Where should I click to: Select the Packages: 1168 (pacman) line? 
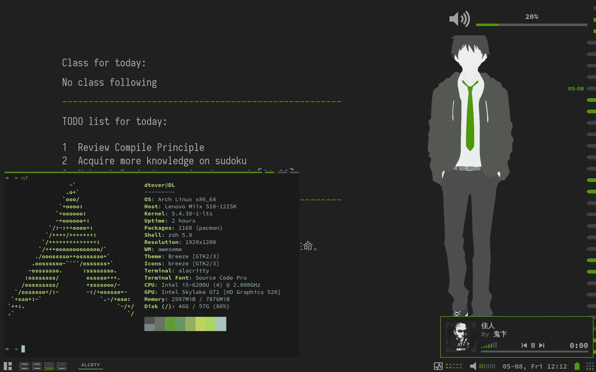(183, 228)
